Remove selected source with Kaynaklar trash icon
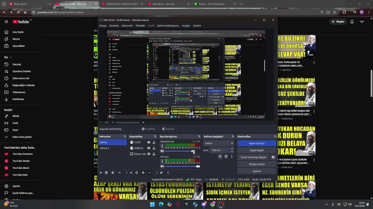The height and width of the screenshot is (209, 373). coord(137,173)
